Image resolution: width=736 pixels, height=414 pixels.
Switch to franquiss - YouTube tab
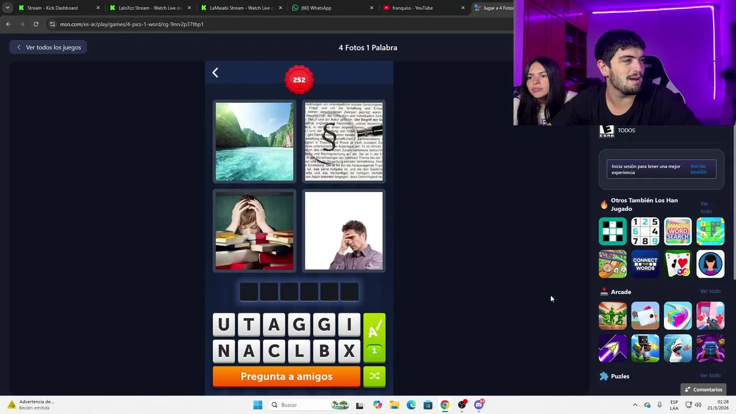point(424,8)
